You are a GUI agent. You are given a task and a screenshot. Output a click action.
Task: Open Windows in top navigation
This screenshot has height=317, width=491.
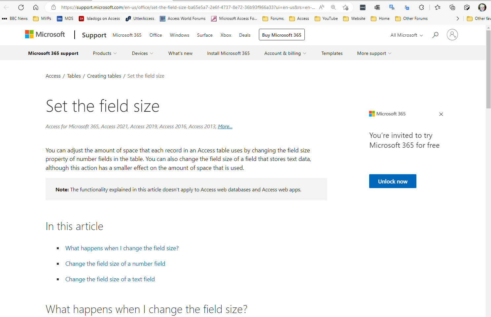click(x=180, y=35)
